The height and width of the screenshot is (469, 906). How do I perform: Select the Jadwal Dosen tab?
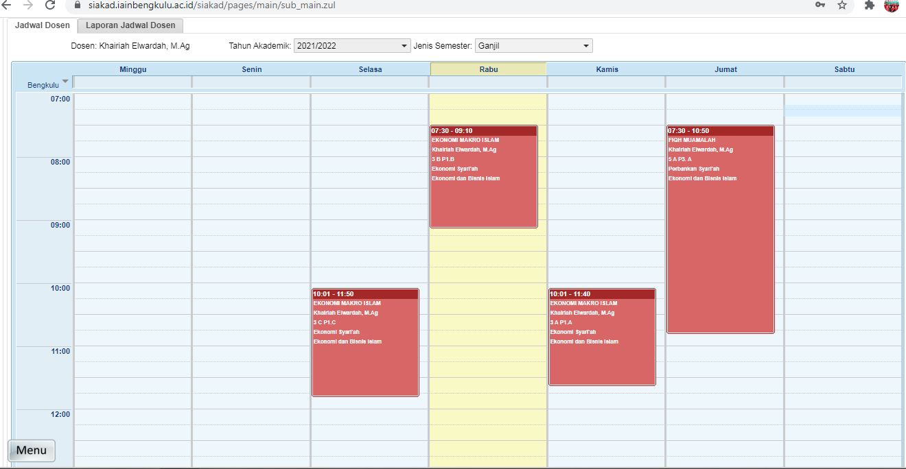click(x=43, y=25)
